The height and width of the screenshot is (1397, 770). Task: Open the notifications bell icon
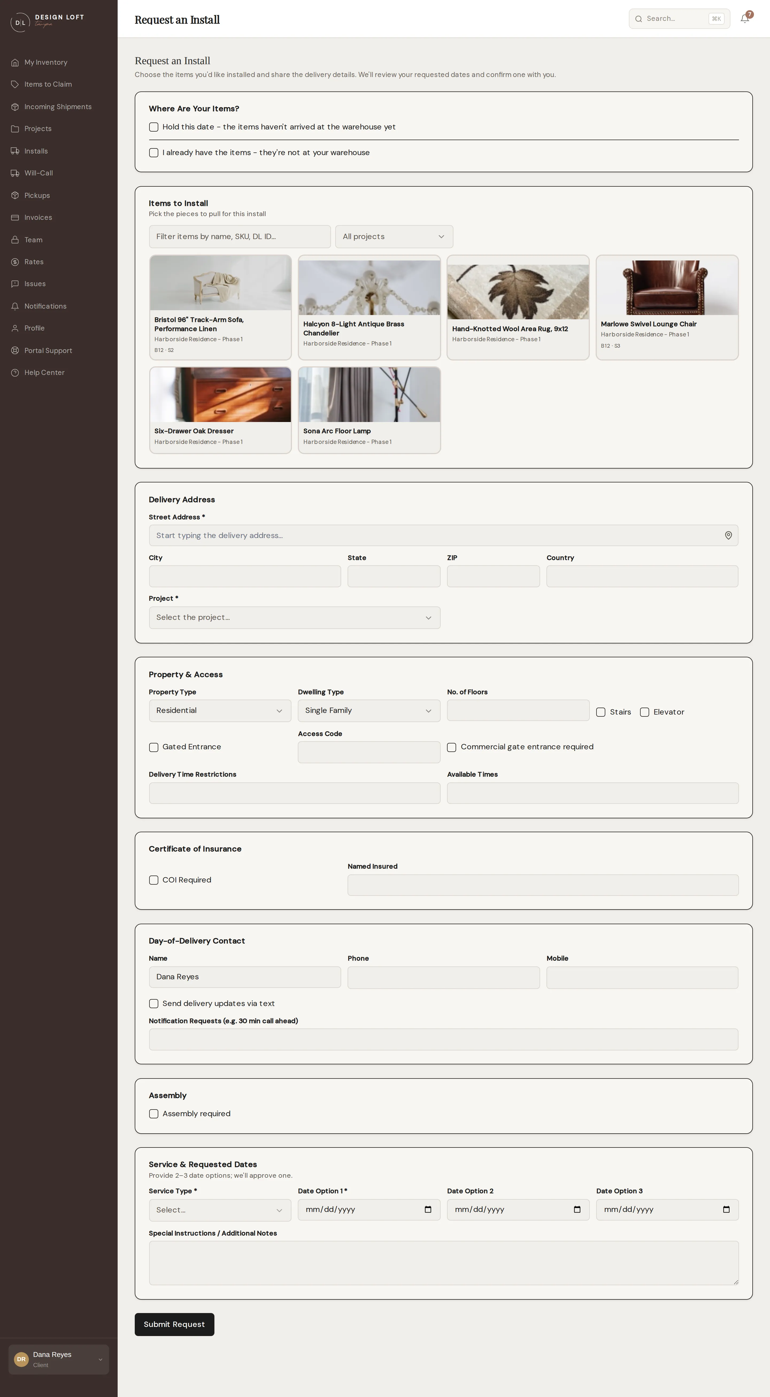point(745,18)
